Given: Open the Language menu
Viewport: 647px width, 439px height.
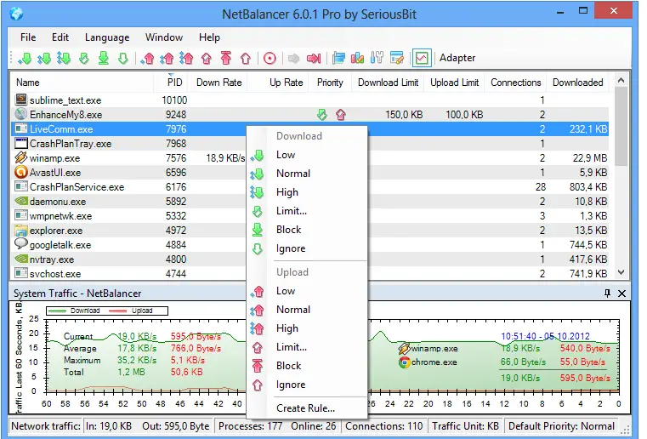Looking at the screenshot, I should pos(107,37).
